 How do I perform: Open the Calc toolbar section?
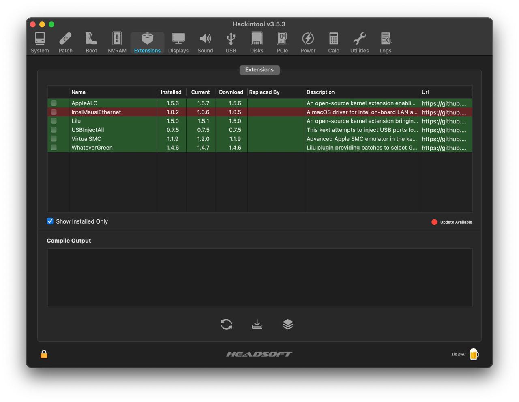tap(334, 43)
